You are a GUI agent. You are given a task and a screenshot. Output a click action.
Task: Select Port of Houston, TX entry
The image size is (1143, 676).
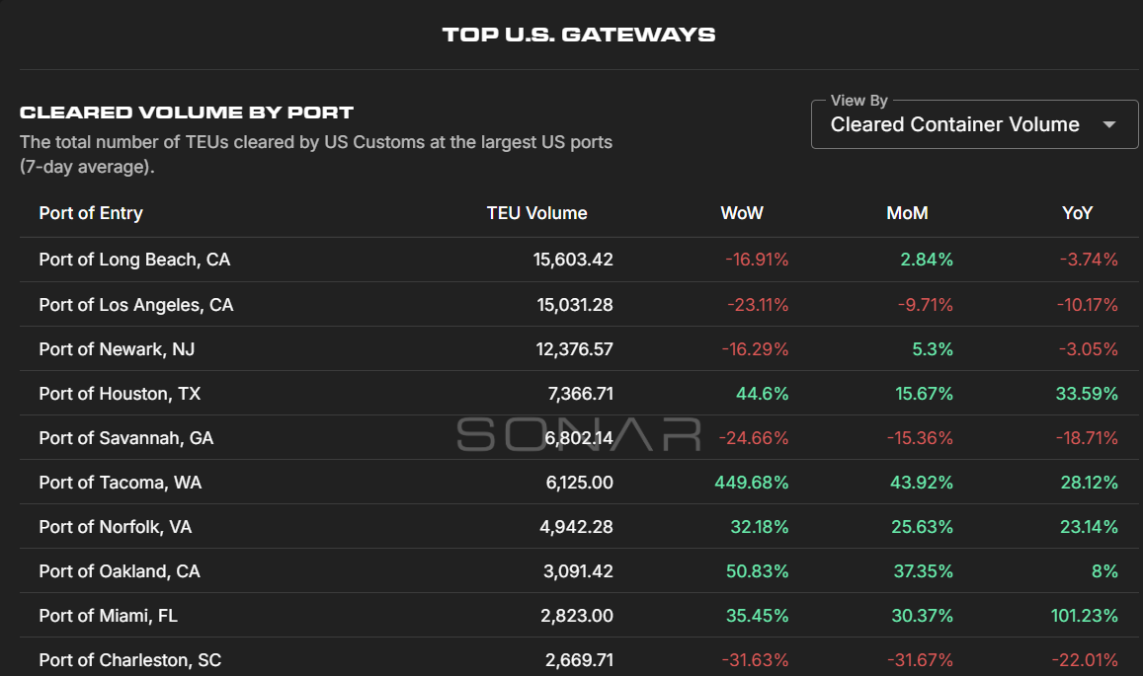[x=120, y=394]
